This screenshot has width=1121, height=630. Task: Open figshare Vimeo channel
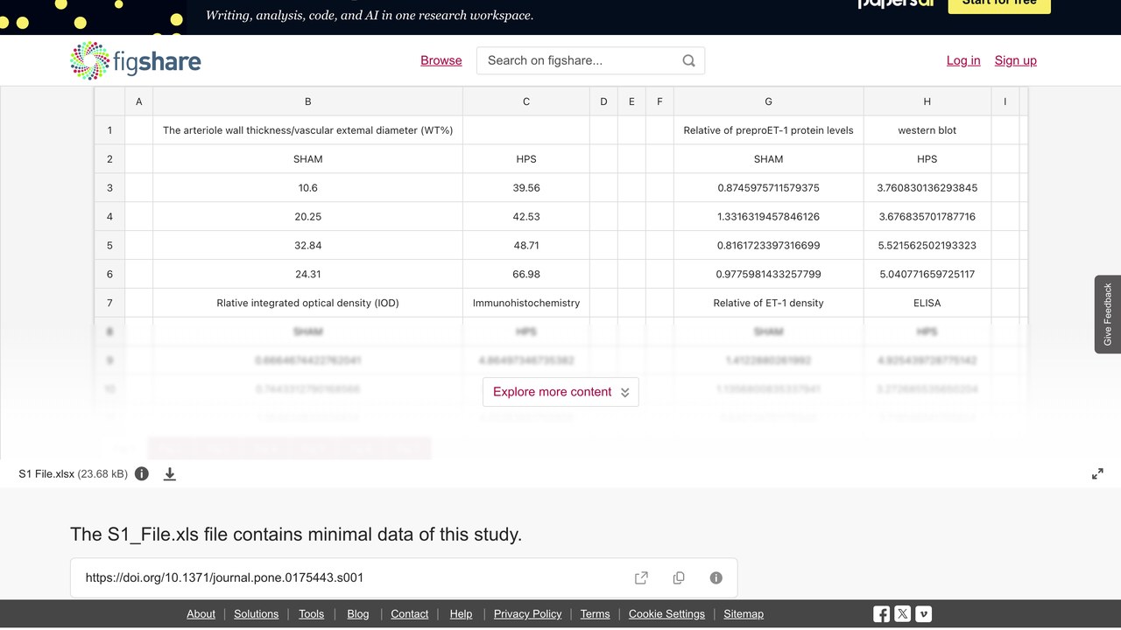[x=923, y=614]
